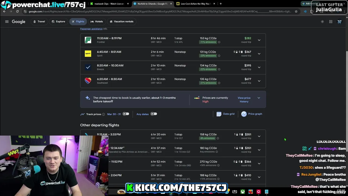Viewport: 348px width, 196px height.
Task: Open the Passenger assistance link
Action: (91, 29)
